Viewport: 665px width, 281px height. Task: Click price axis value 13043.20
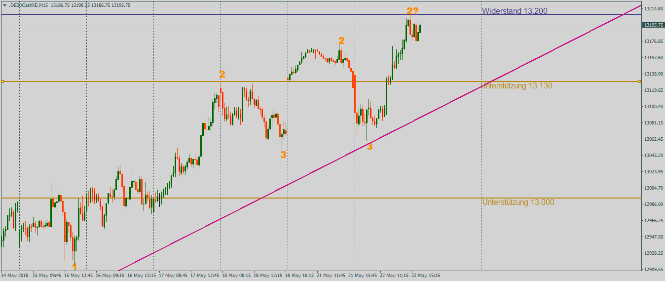(x=653, y=156)
